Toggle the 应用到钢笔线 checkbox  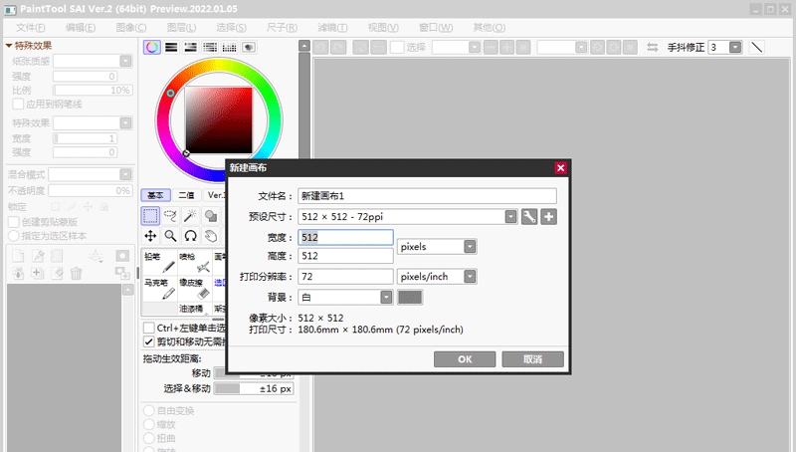(18, 105)
